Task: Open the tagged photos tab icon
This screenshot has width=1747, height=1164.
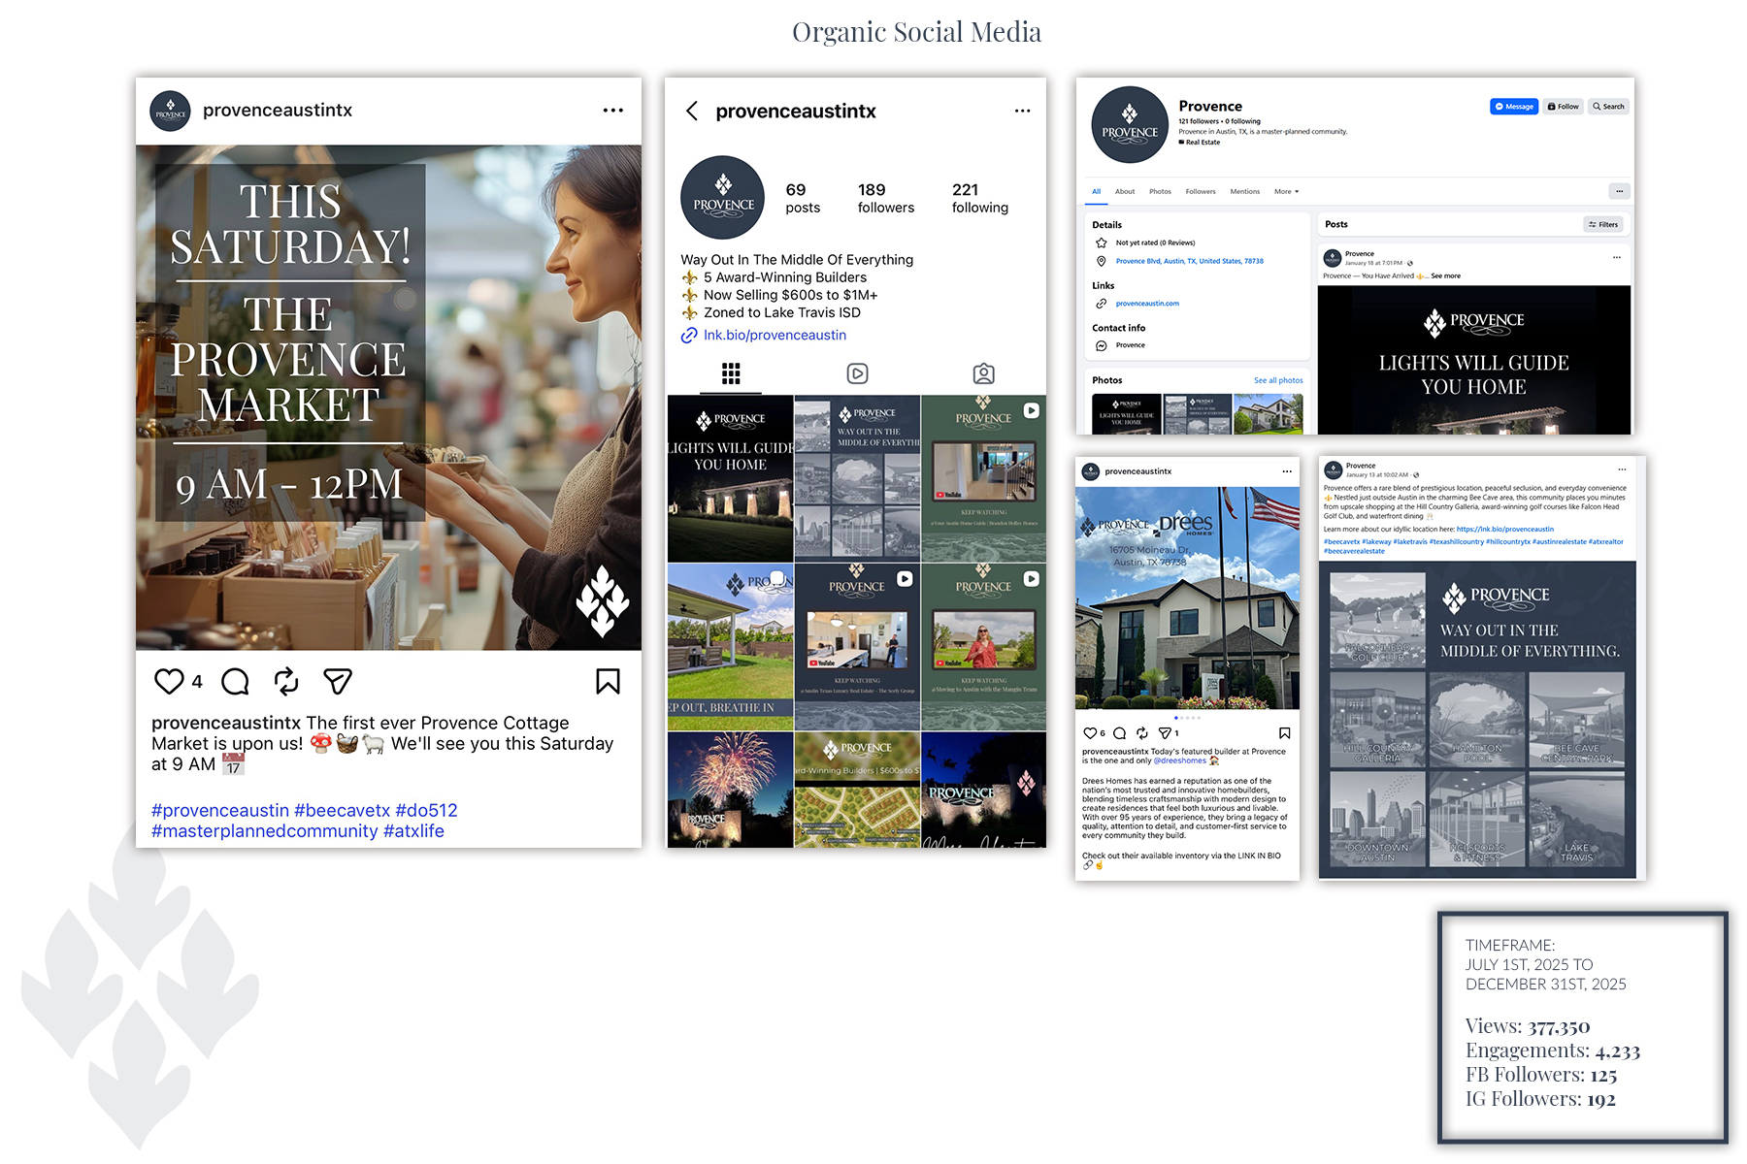Action: [x=983, y=373]
